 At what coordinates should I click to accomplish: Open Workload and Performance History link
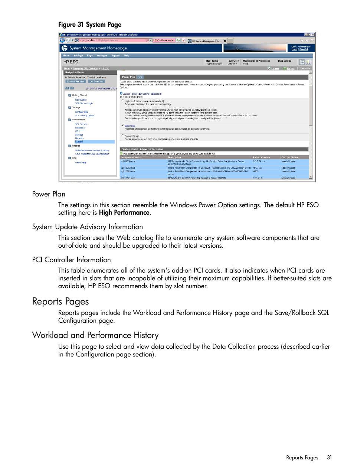tap(92, 150)
